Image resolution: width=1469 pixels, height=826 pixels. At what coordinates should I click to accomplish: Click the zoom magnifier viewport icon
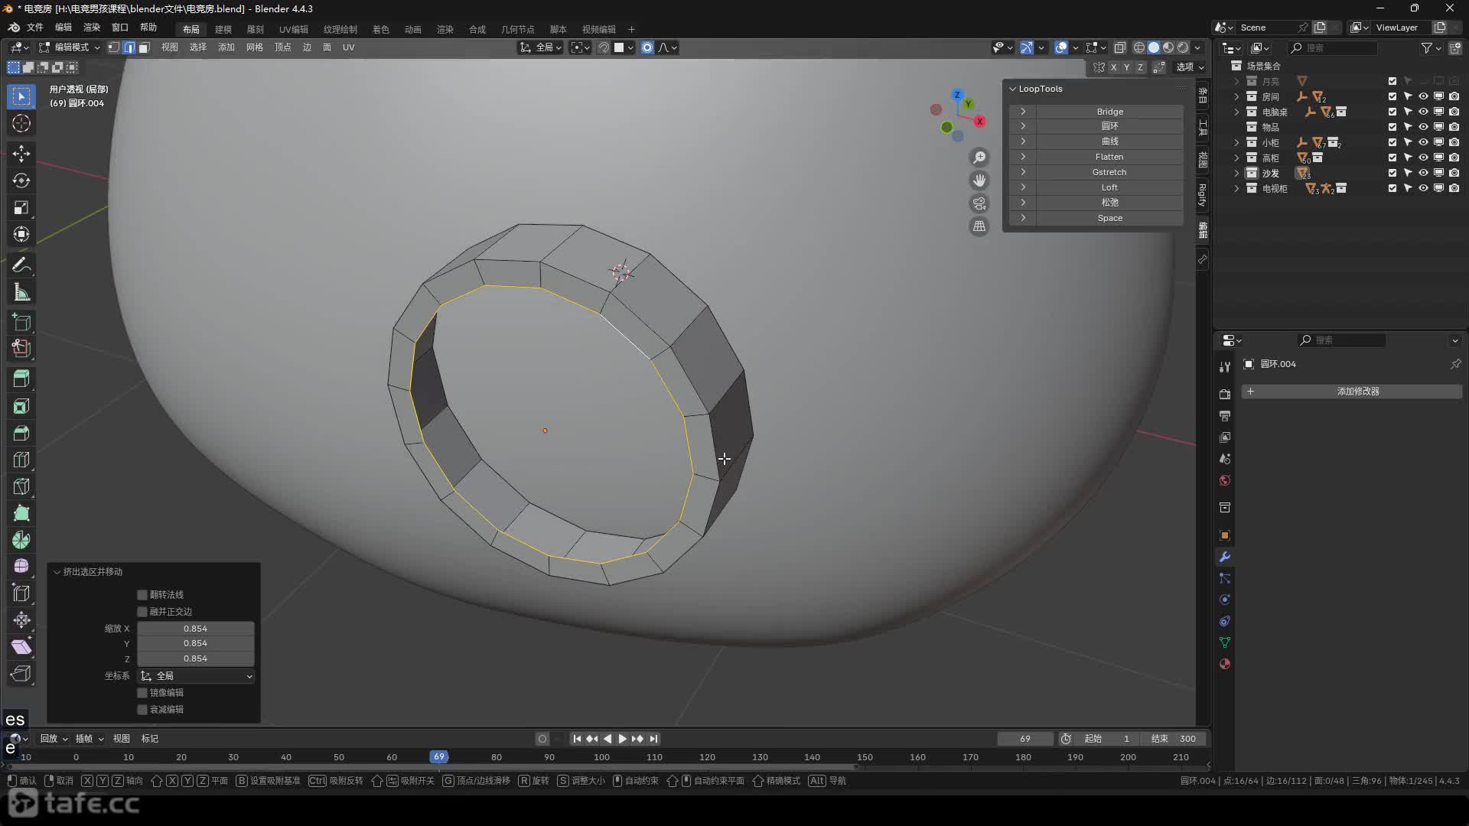tap(979, 158)
